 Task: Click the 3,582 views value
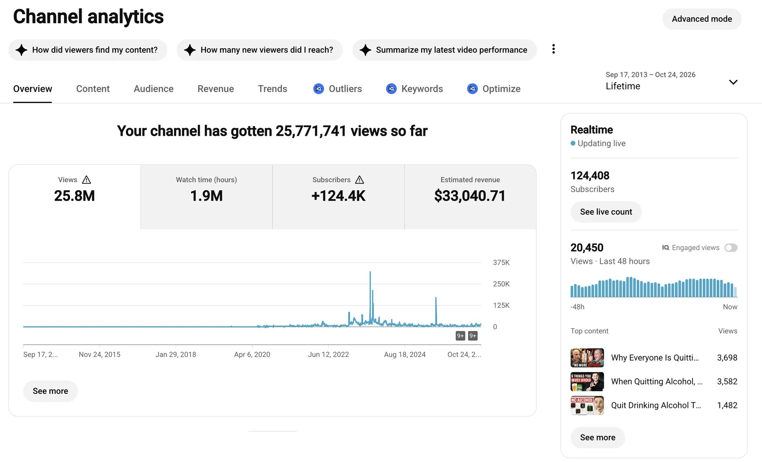point(727,381)
